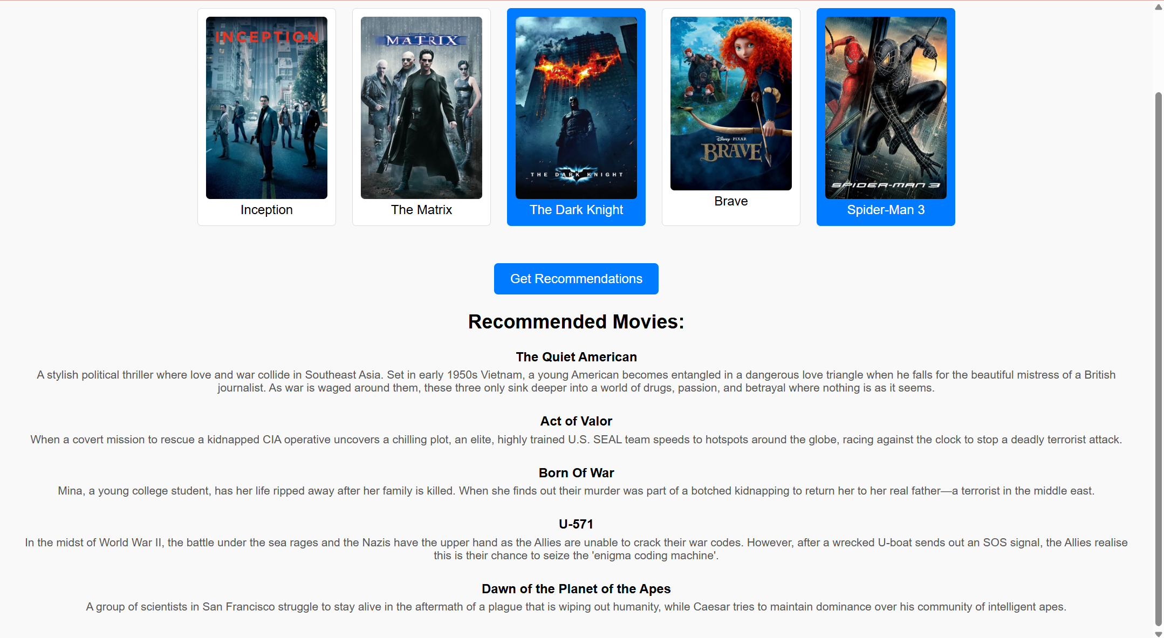Click the Brave title caption
This screenshot has height=638, width=1164.
click(731, 201)
